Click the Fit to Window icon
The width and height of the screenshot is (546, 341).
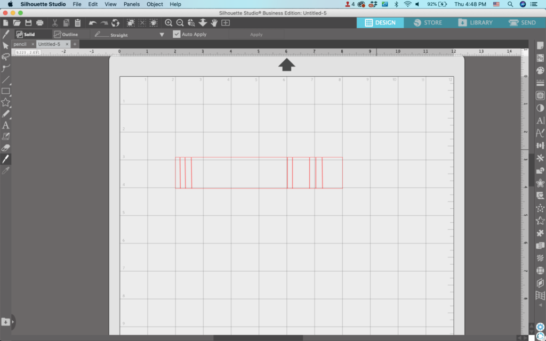pos(226,23)
